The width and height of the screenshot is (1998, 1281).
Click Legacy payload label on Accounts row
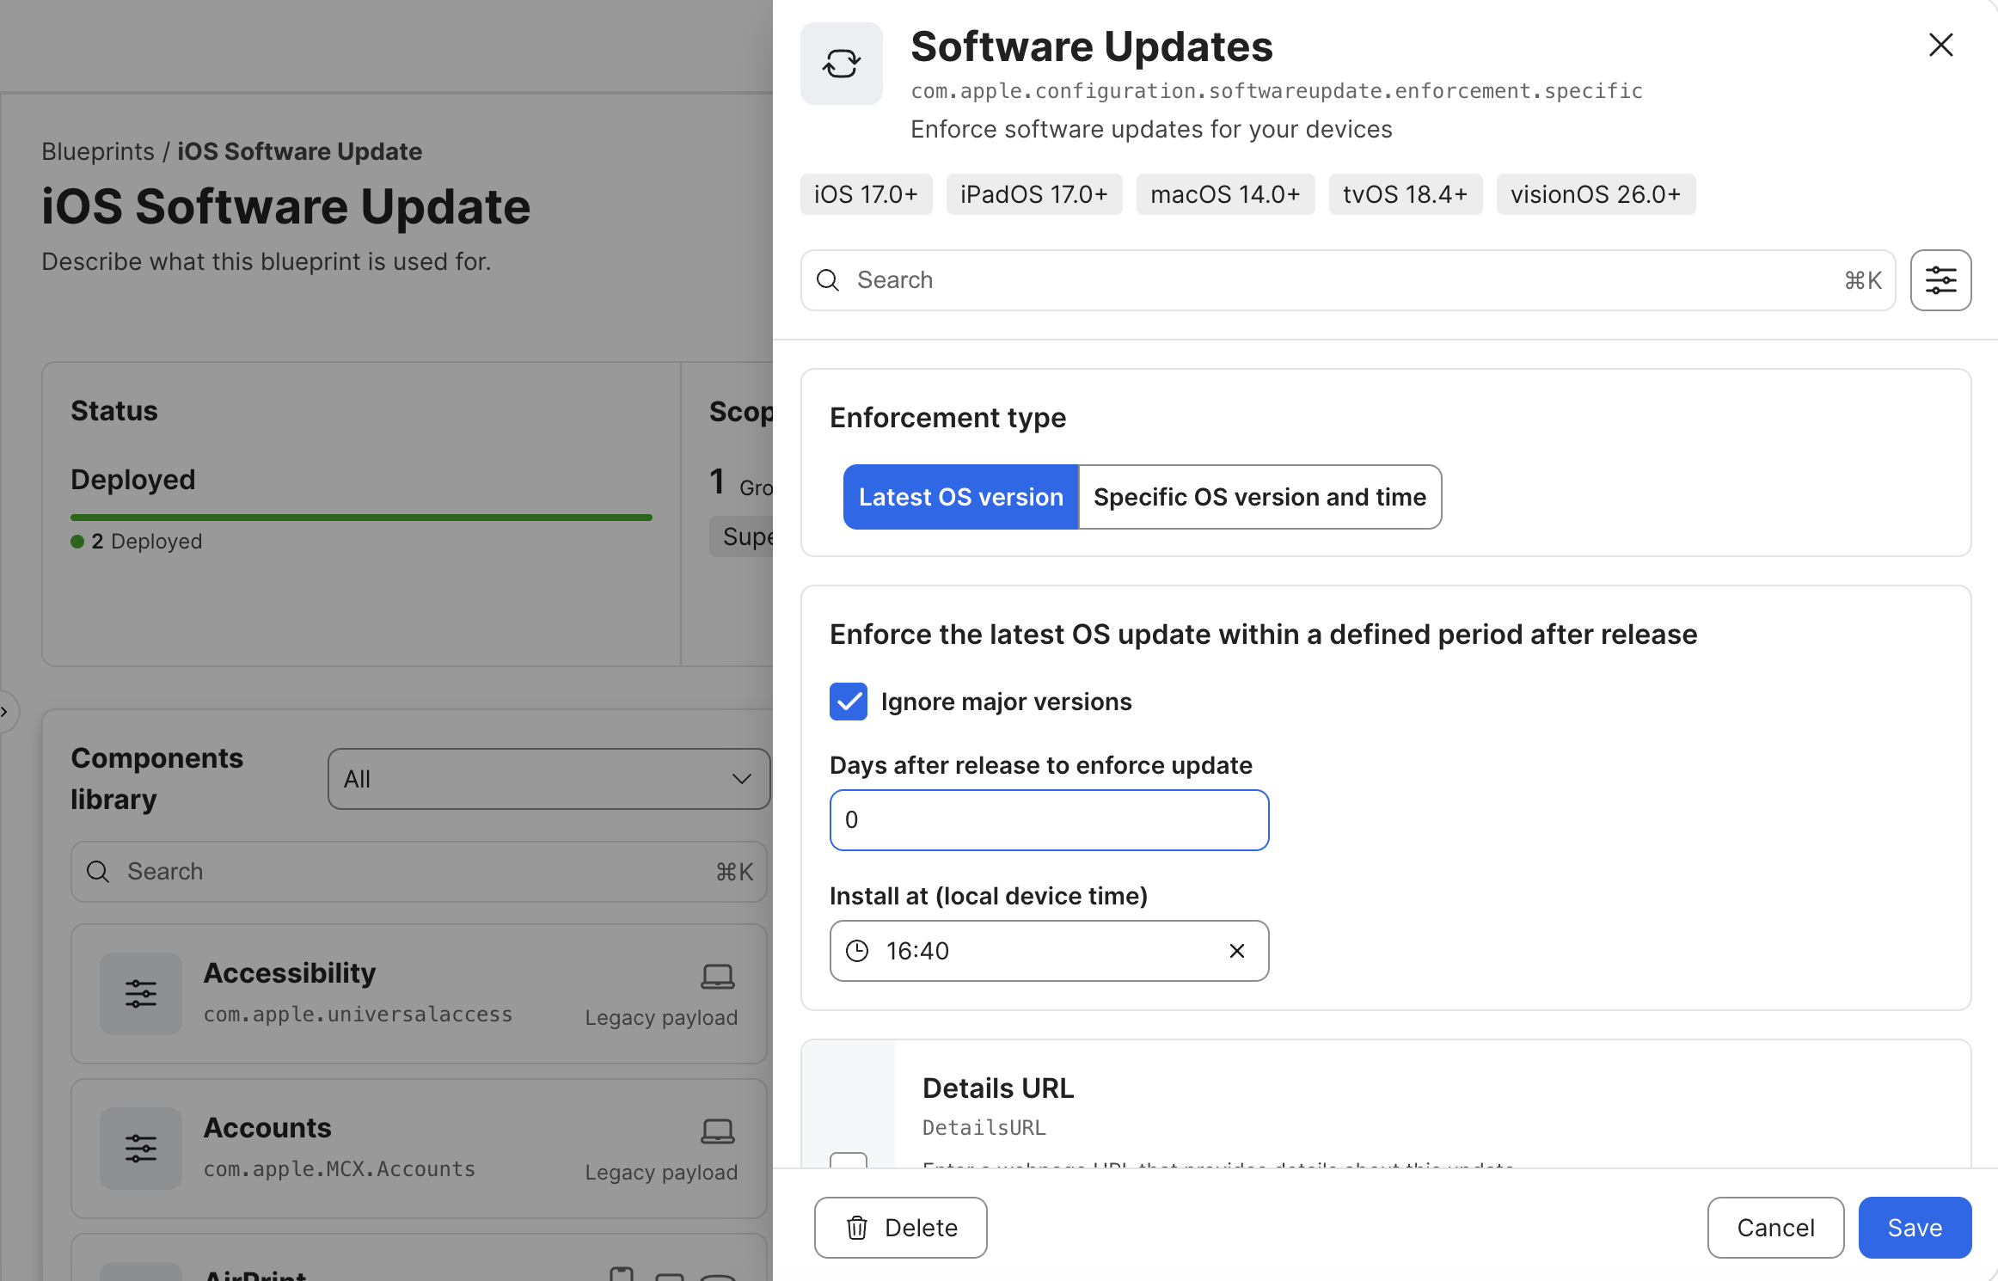tap(661, 1173)
